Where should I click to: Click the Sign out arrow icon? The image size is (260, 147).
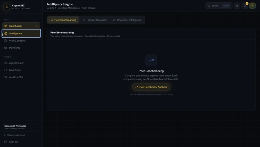click(5, 142)
